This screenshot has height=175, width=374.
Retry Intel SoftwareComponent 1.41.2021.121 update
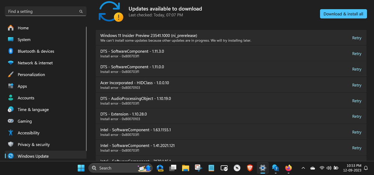[x=357, y=148]
